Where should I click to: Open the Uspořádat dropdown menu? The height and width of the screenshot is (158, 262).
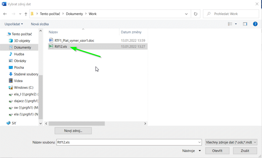pos(14,24)
